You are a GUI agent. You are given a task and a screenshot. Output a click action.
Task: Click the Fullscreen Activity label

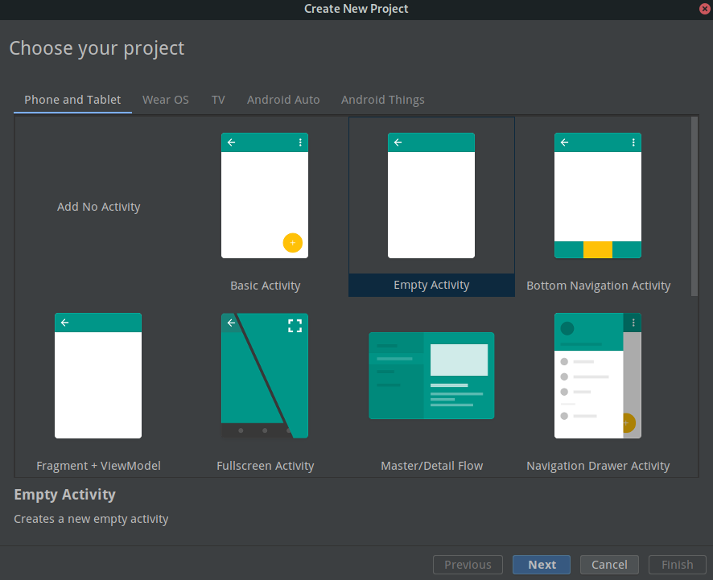pos(265,466)
